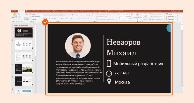Select the five-point Star shape

coord(130,19)
